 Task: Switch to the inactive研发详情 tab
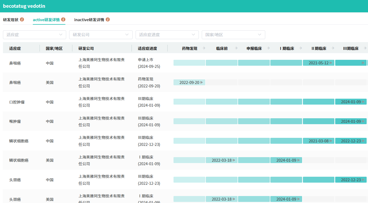(x=89, y=20)
